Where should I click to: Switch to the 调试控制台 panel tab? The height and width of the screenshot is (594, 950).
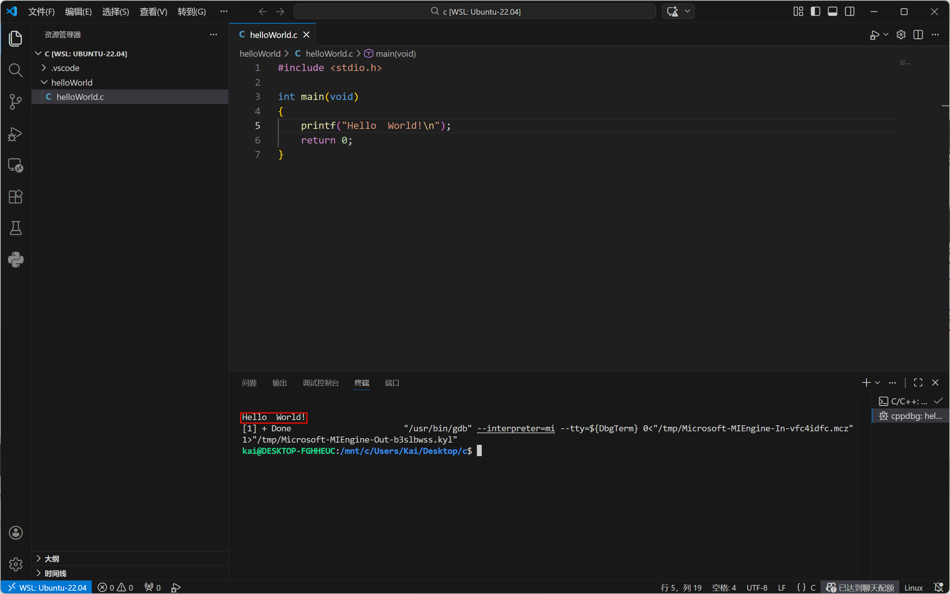point(320,382)
